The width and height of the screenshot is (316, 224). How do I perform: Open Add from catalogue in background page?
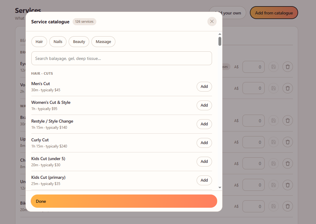coord(274,13)
